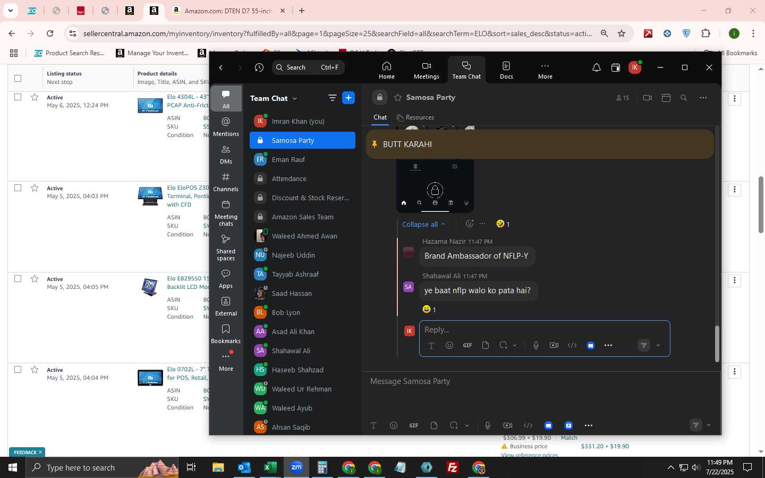The image size is (765, 478).
Task: Expand screenshot options arrow in reply box
Action: click(515, 345)
